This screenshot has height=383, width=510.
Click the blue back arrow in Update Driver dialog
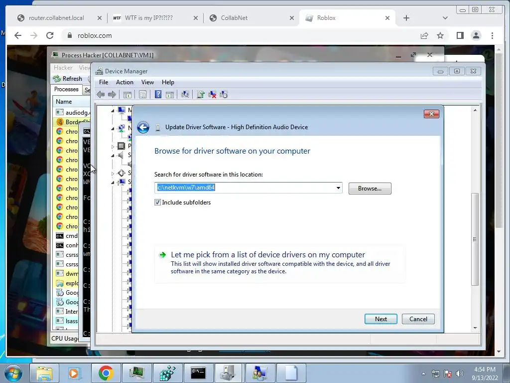pyautogui.click(x=143, y=127)
